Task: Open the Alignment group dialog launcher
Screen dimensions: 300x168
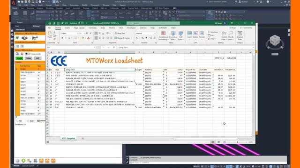Action: [x=133, y=43]
